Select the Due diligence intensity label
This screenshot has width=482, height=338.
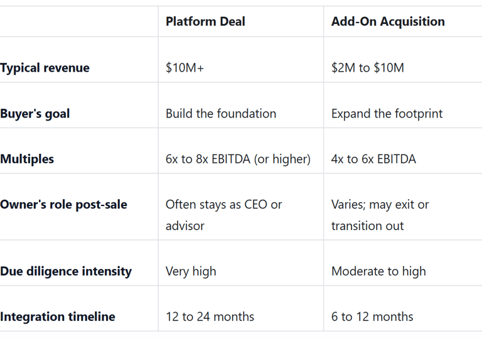66,271
